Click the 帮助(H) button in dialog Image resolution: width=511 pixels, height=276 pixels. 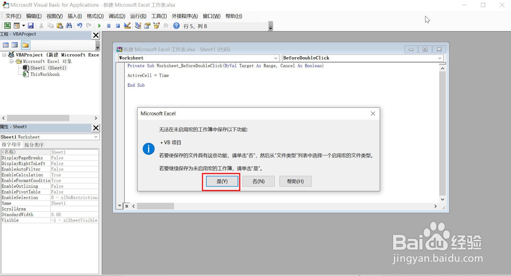295,181
